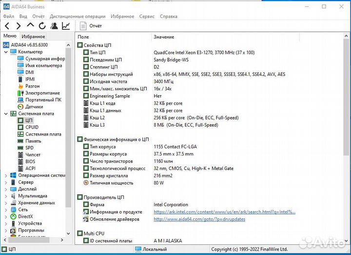This screenshot has width=351, height=255.
Task: Click the Forward navigation arrow in toolbar
Action: (19, 26)
